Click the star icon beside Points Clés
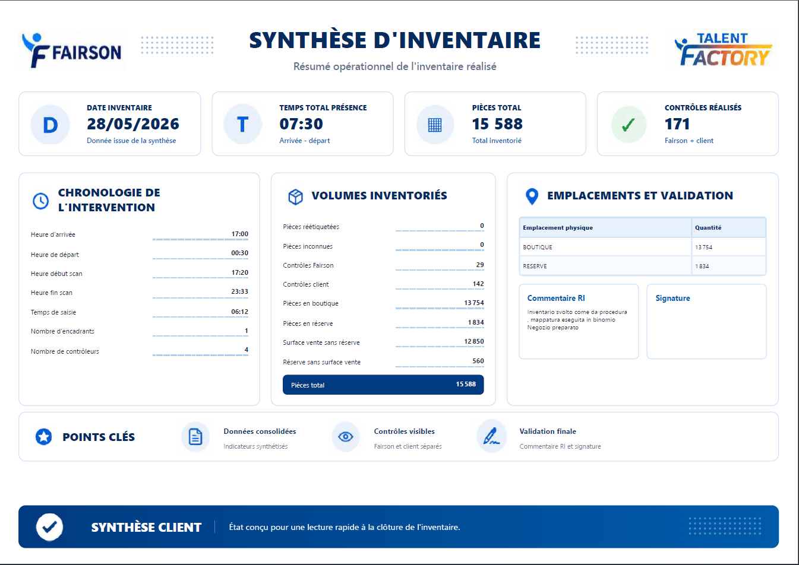799x565 pixels. tap(44, 437)
